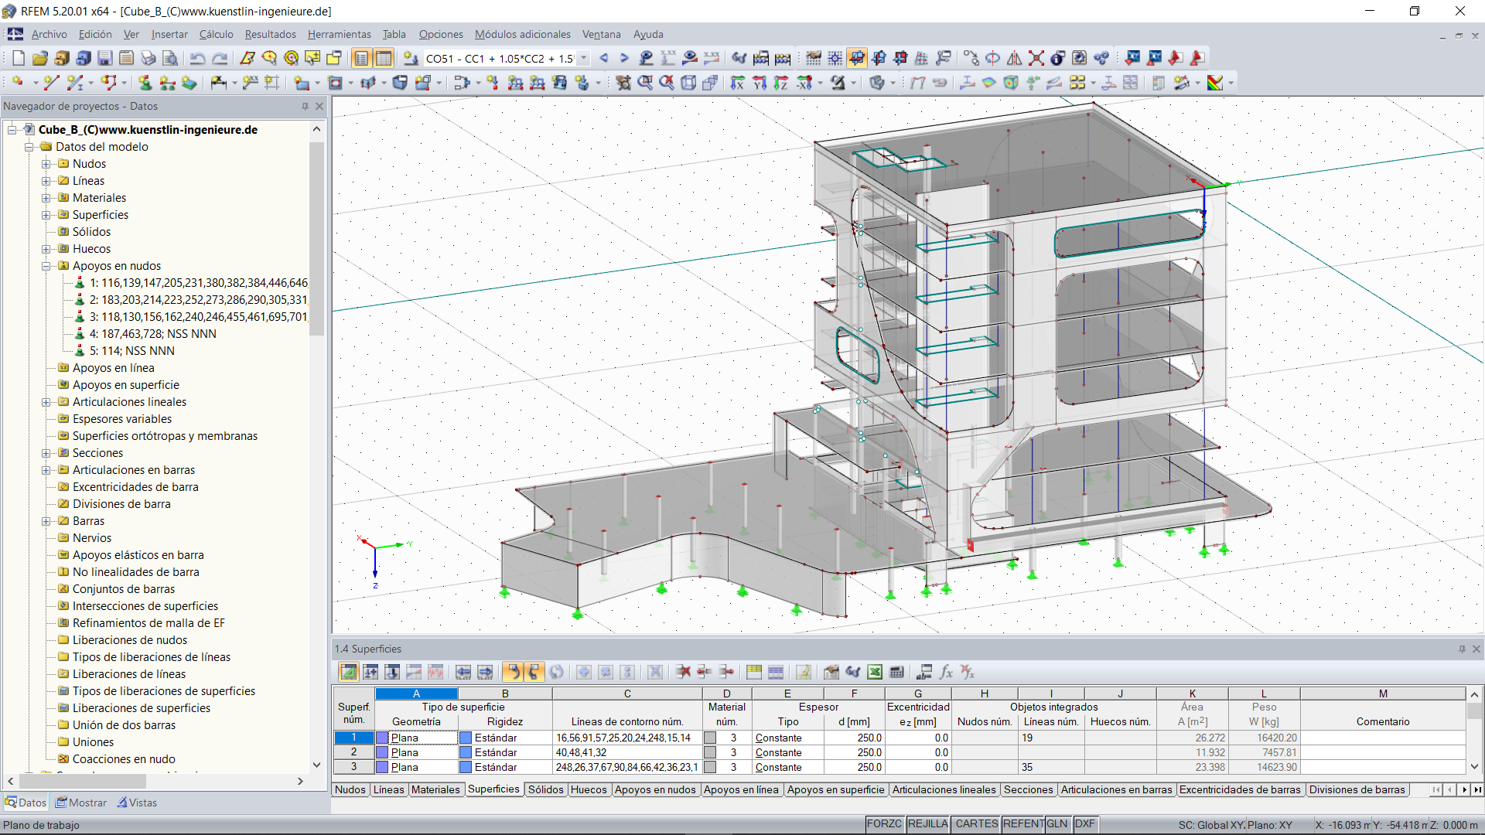Image resolution: width=1485 pixels, height=835 pixels.
Task: Open the load combination CO51 dropdown
Action: [584, 58]
